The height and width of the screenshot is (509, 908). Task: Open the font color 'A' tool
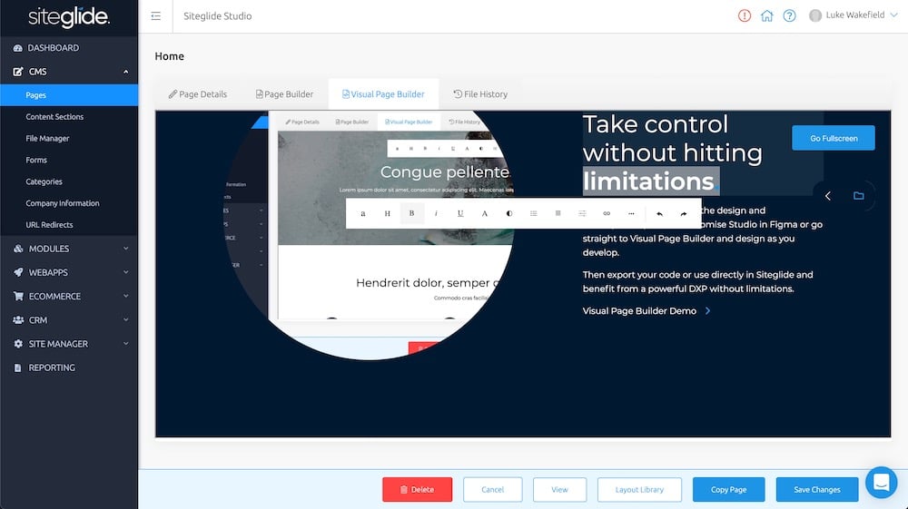click(485, 213)
